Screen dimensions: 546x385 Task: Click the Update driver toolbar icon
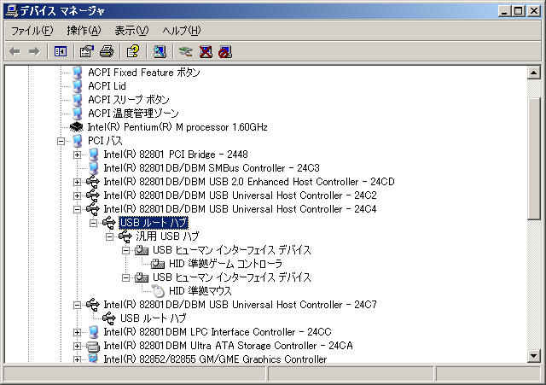coord(186,52)
